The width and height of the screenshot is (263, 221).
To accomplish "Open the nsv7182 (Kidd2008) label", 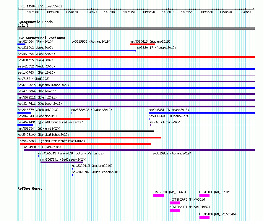I will (x=34, y=79).
